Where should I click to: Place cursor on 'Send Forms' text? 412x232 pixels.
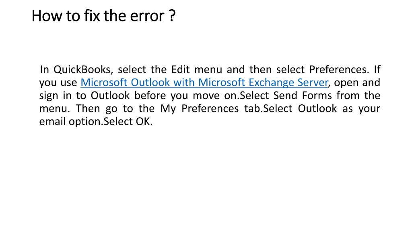303,95
